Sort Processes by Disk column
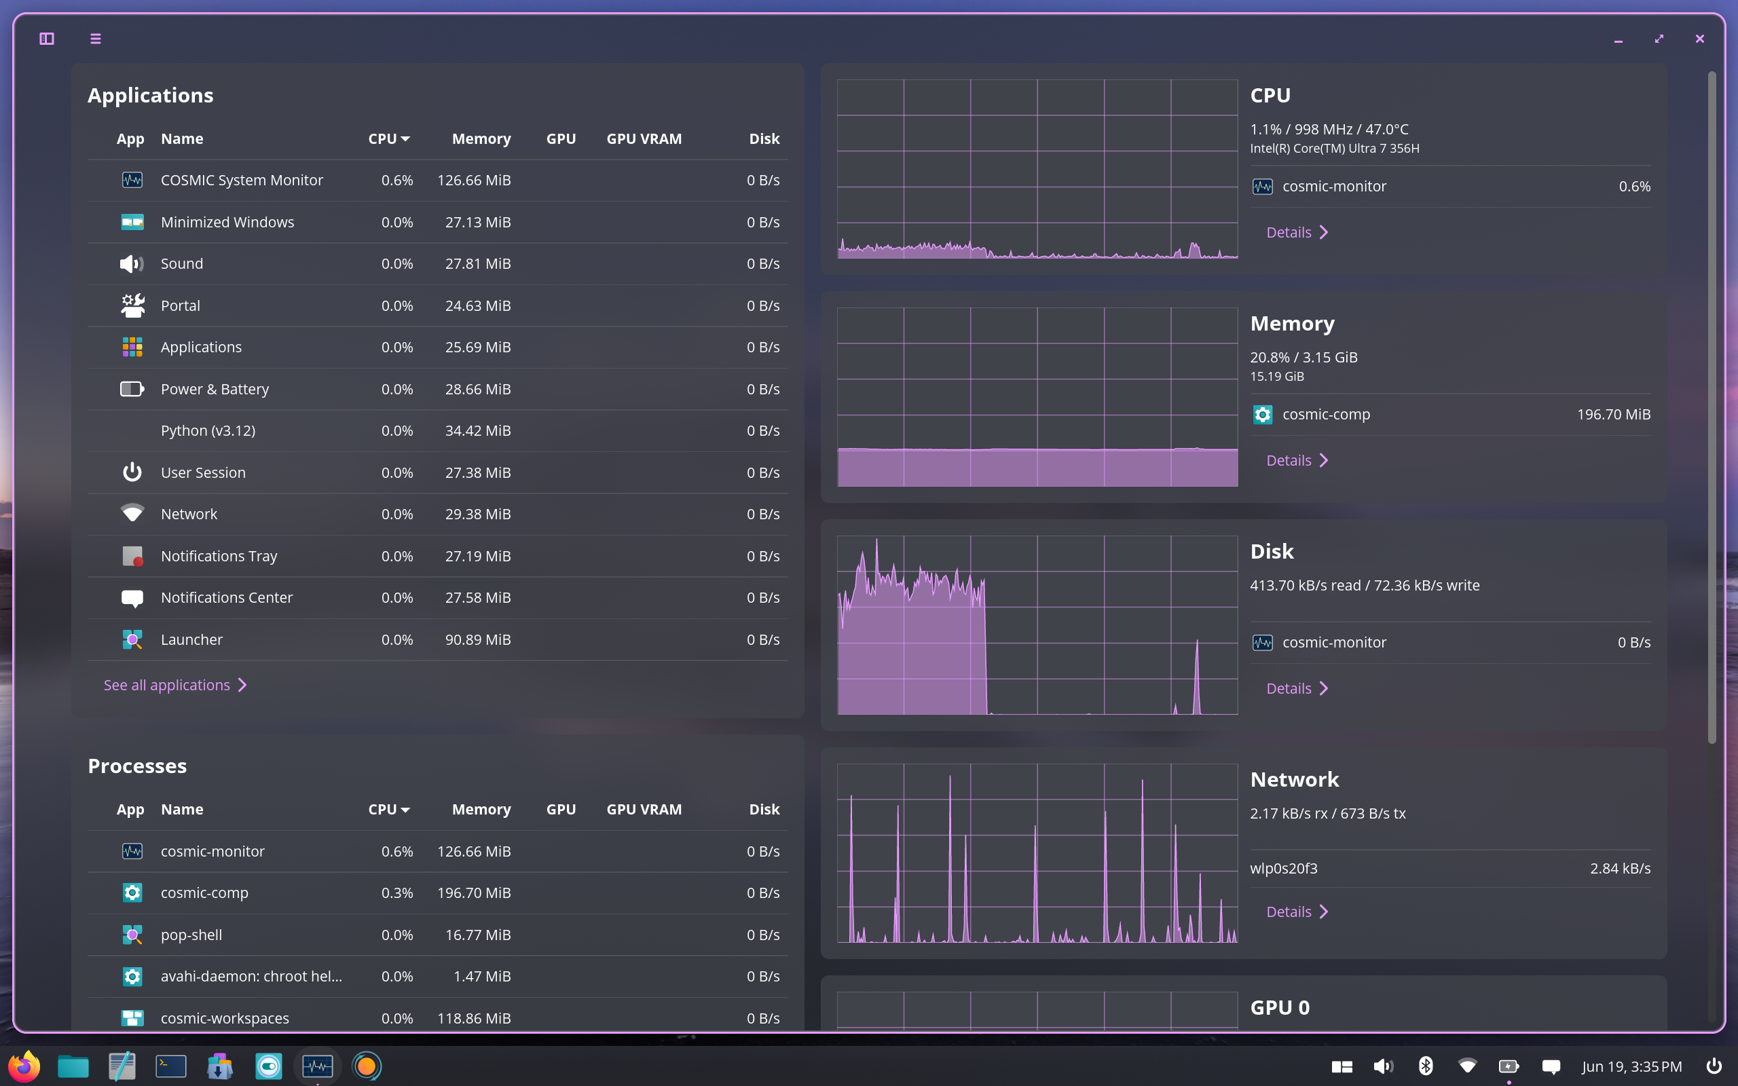 pyautogui.click(x=764, y=810)
